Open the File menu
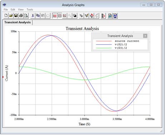165x135 pixels. coord(6,10)
